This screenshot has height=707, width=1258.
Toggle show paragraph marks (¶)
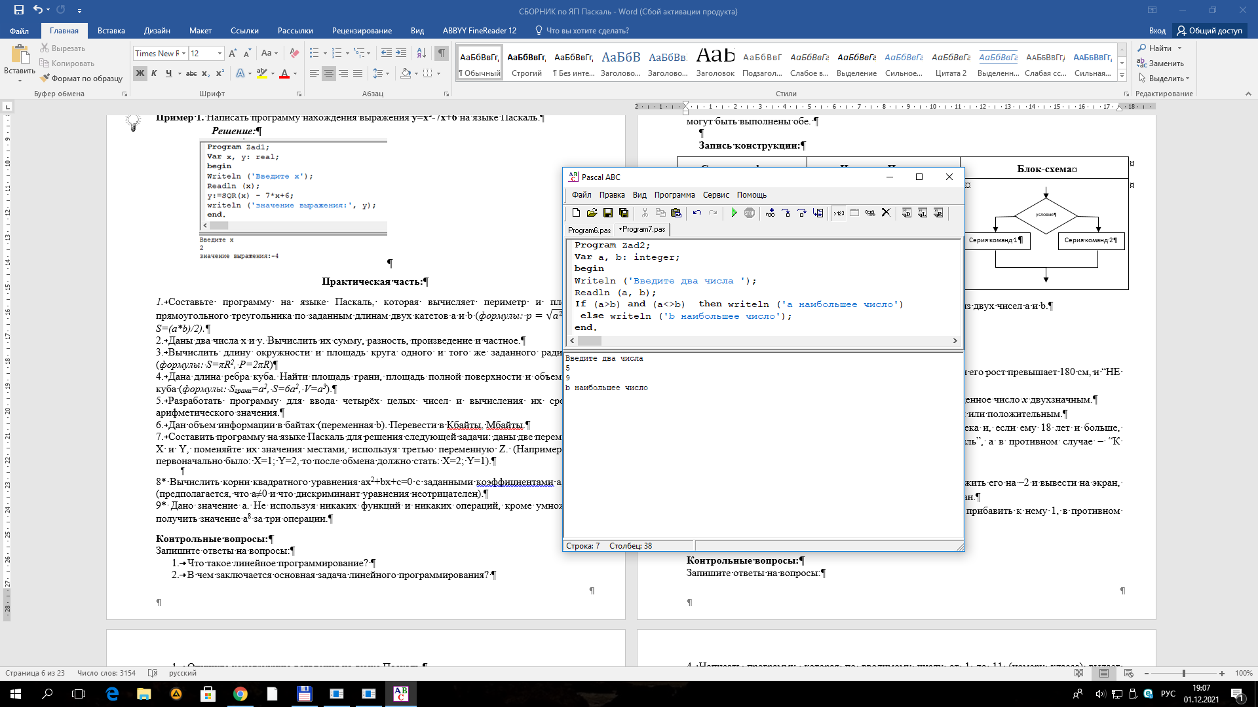click(x=442, y=53)
